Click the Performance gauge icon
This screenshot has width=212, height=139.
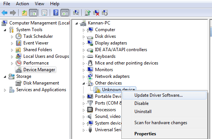coord(19,63)
